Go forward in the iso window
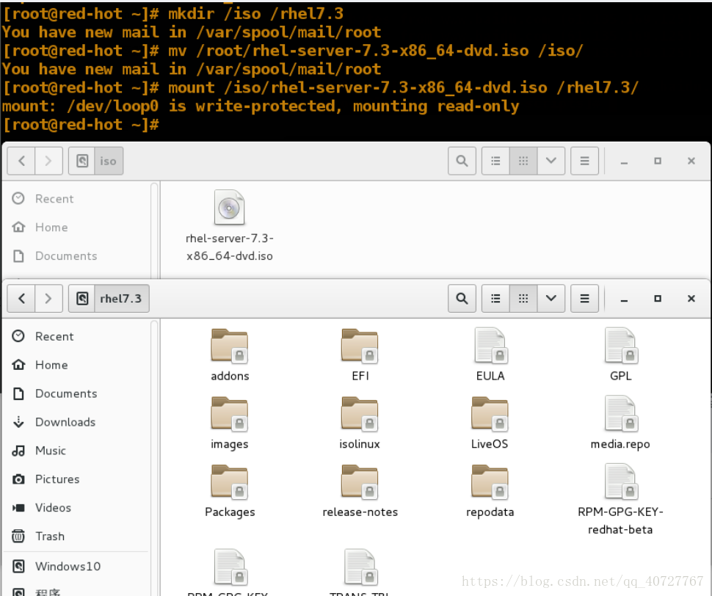This screenshot has height=596, width=712. tap(48, 161)
